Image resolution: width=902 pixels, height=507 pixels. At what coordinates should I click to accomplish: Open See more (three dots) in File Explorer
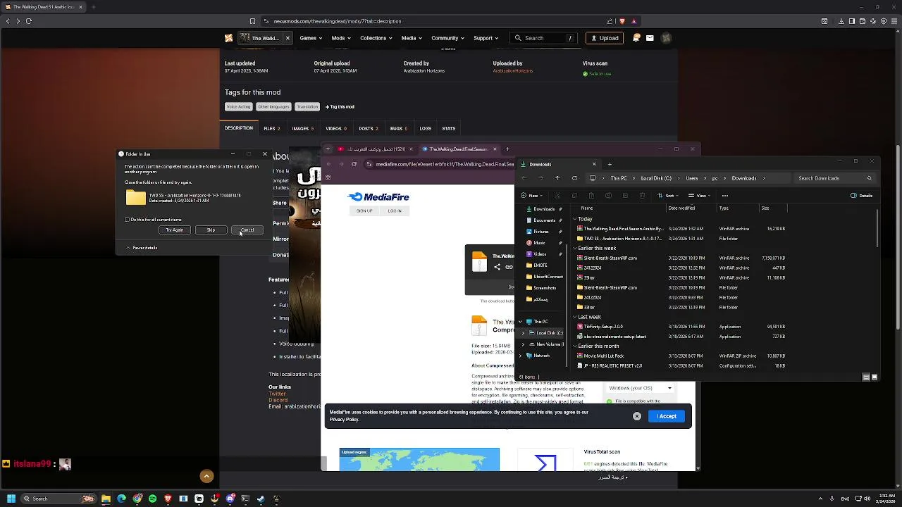tap(726, 196)
